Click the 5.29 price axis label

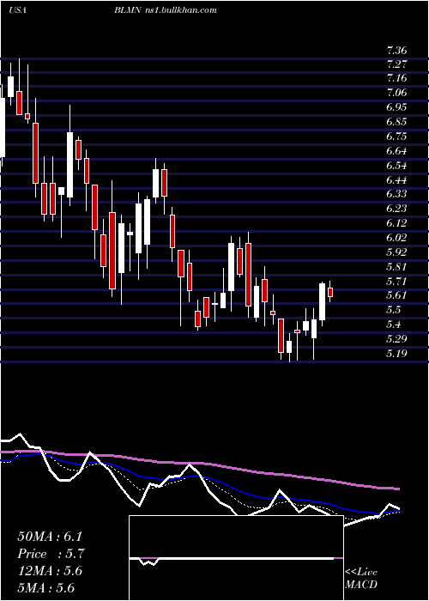coord(396,339)
